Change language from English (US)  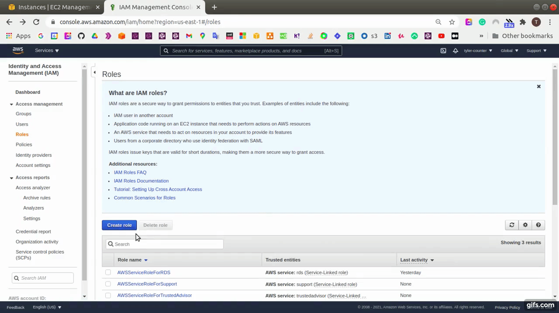[x=47, y=307]
